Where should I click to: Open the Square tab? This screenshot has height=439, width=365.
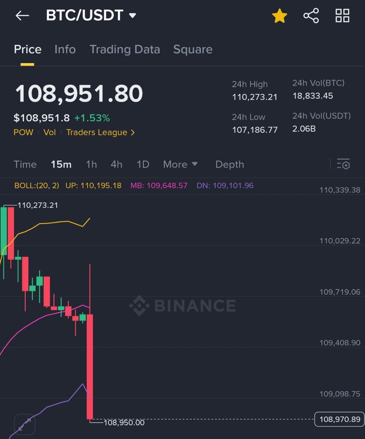click(192, 49)
